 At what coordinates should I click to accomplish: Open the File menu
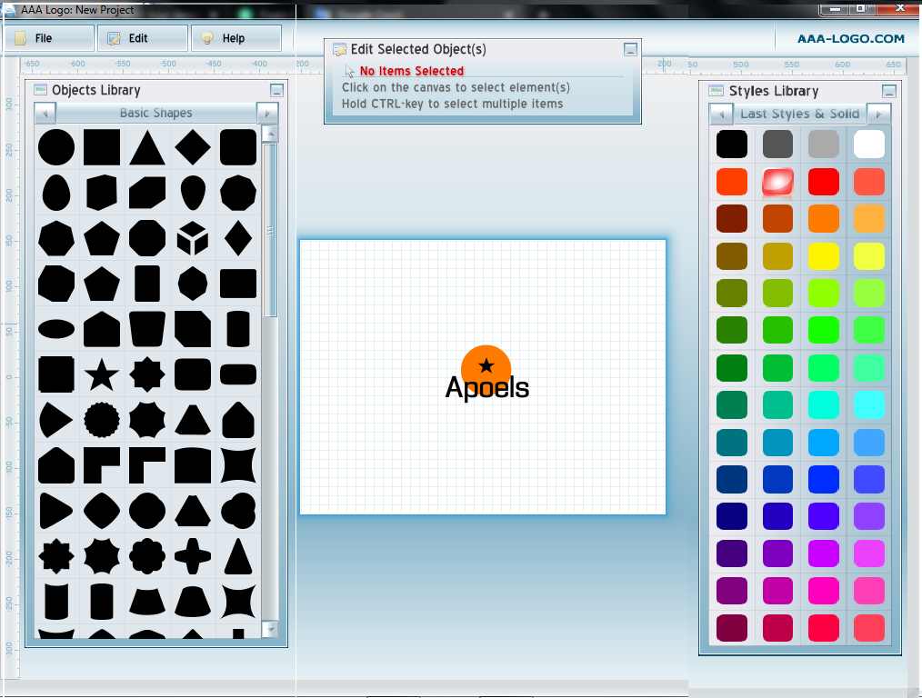pos(48,38)
